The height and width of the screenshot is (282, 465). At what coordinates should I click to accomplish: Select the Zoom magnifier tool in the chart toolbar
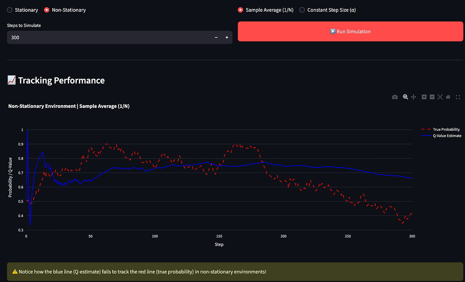point(405,97)
